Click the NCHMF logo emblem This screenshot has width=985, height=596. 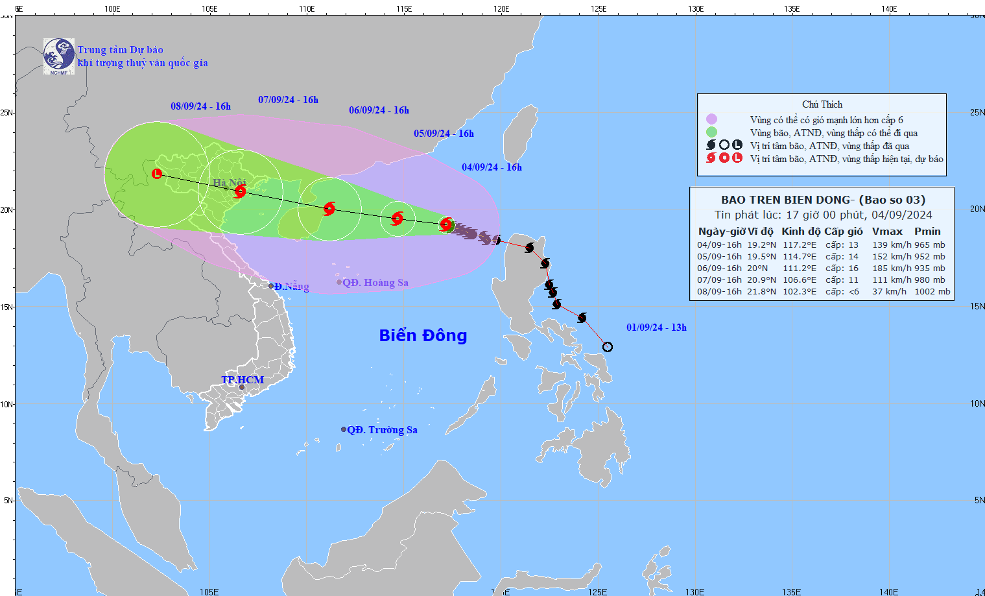pyautogui.click(x=59, y=56)
